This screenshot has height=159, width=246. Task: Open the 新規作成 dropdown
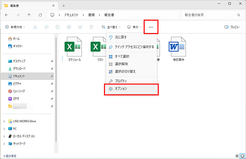point(15,27)
